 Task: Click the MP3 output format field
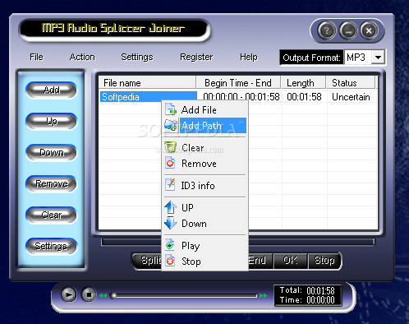point(358,58)
